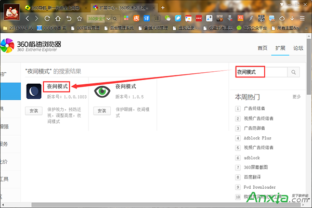This screenshot has height=208, width=312.
Task: Open the 后台管理系统 bookmark
Action: point(119,28)
